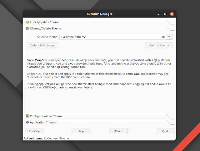Screen dimensions: 200x151
Task: Open the Select a theme dropdown arrow
Action: point(169,37)
